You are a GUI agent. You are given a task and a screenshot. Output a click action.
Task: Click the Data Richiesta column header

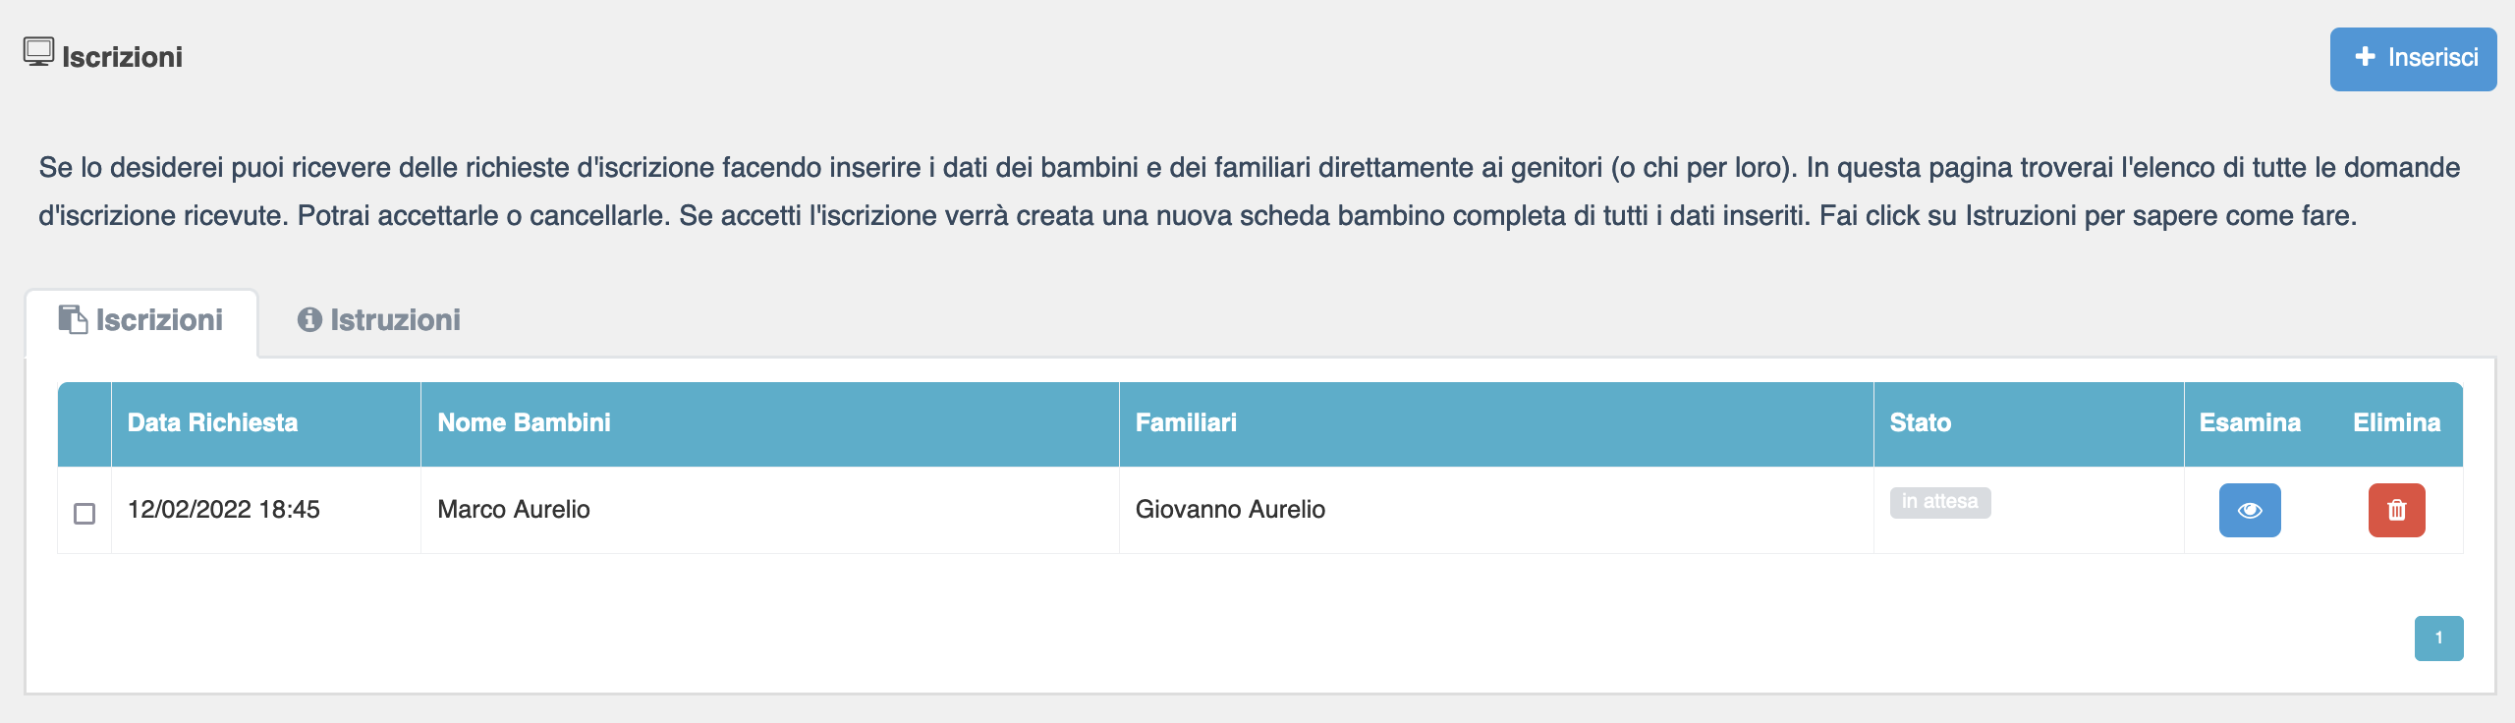[x=212, y=422]
